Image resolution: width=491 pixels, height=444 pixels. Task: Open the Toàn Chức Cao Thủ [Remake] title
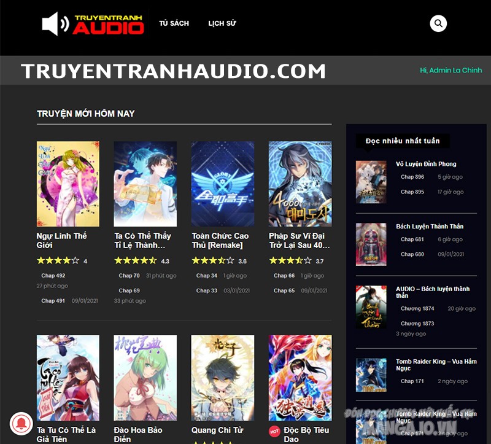point(220,240)
